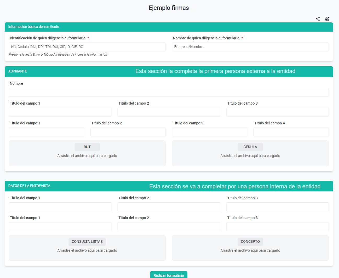Click the CONCEPTO upload button
The image size is (339, 278).
250,241
